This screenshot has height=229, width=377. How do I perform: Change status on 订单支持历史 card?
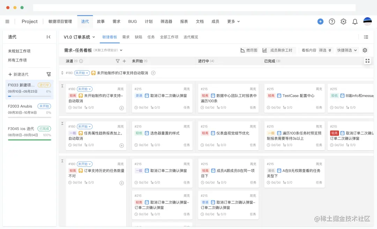pos(84,164)
